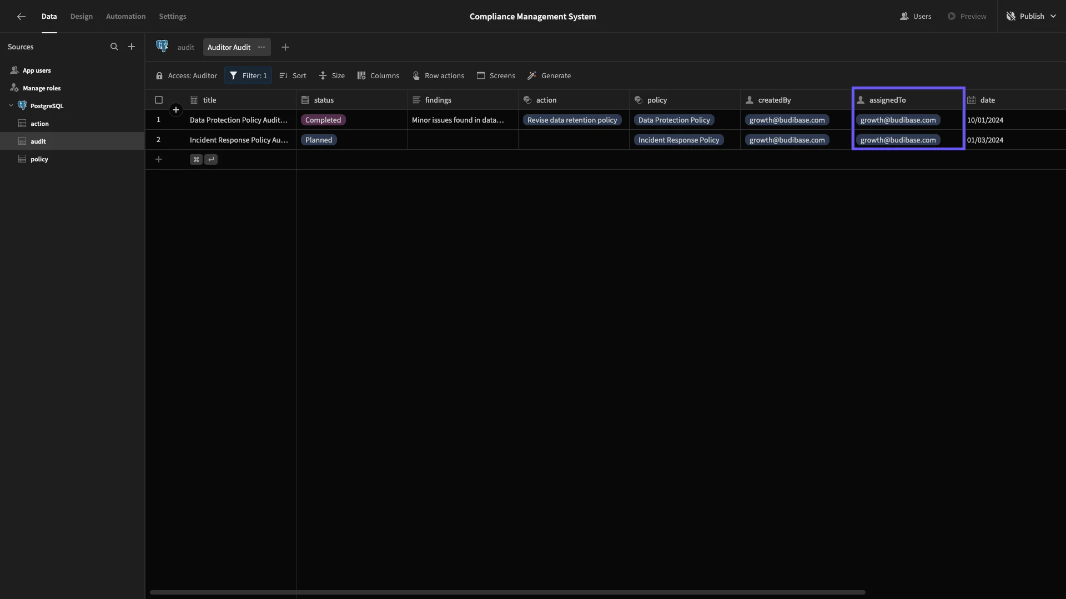This screenshot has height=599, width=1066.
Task: Search sources with the magnifier icon
Action: (114, 47)
